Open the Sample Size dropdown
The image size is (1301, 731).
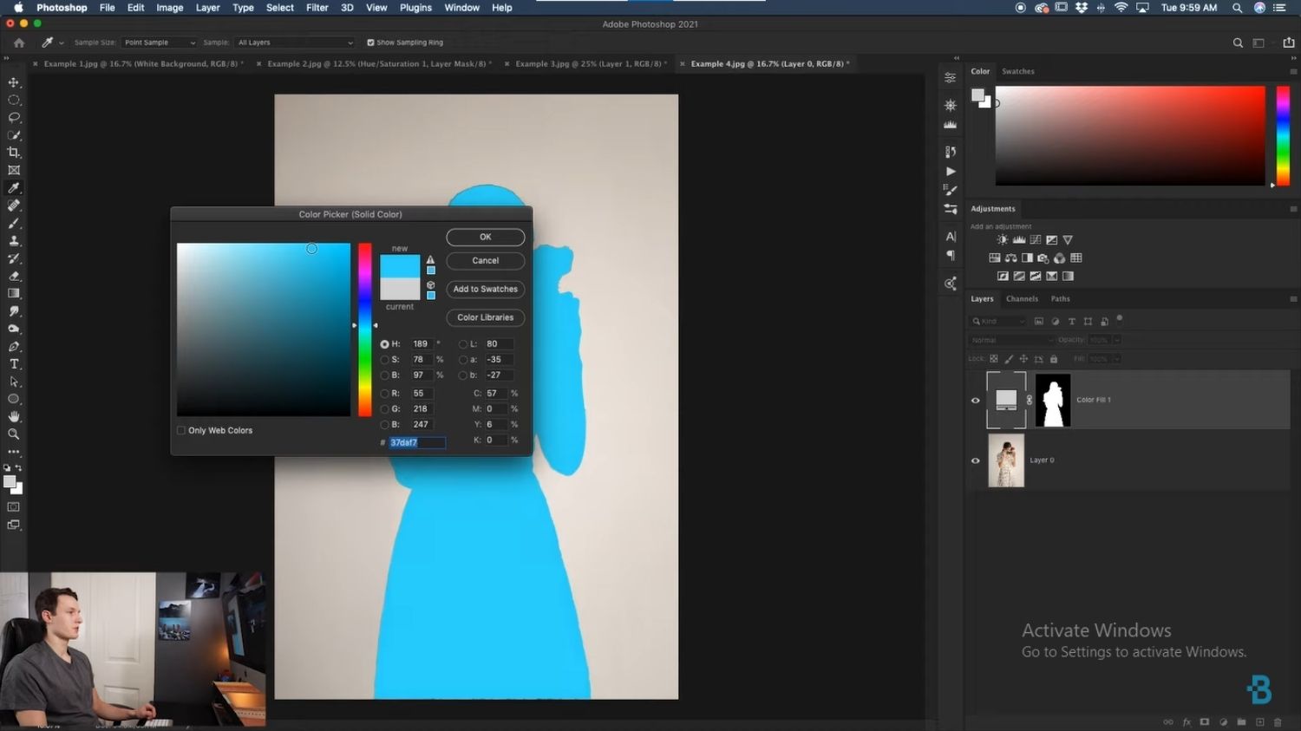click(159, 42)
